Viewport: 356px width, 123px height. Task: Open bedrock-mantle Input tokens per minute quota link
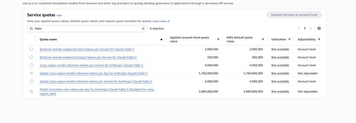[x=87, y=49]
